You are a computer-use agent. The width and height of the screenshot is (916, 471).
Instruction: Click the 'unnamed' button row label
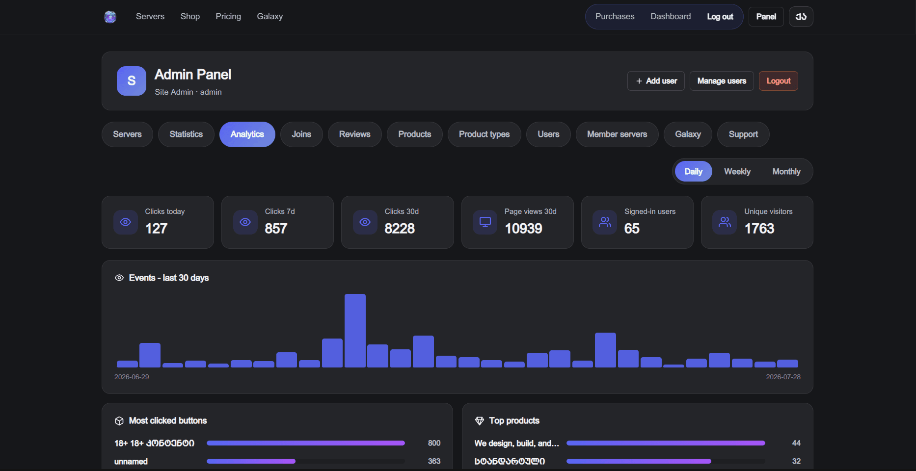[x=131, y=462]
